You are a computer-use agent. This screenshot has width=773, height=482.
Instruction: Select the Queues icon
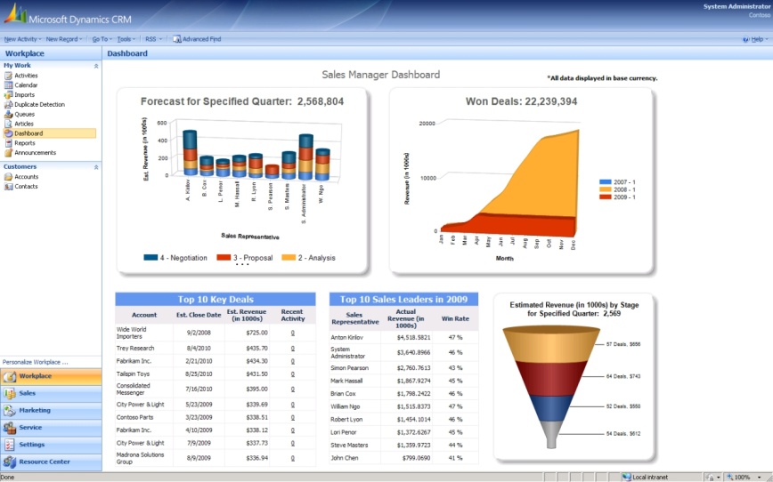pyautogui.click(x=8, y=114)
